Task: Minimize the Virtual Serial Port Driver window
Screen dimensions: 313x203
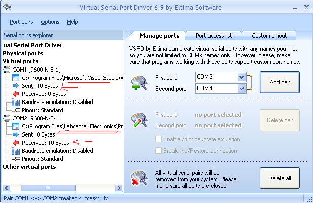Action: pos(295,8)
